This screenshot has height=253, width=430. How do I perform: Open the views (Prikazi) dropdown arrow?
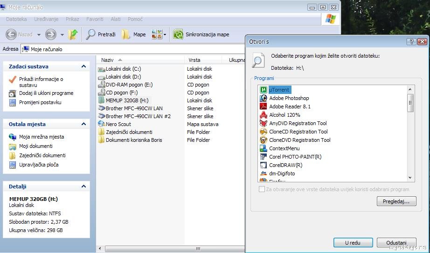click(x=165, y=34)
